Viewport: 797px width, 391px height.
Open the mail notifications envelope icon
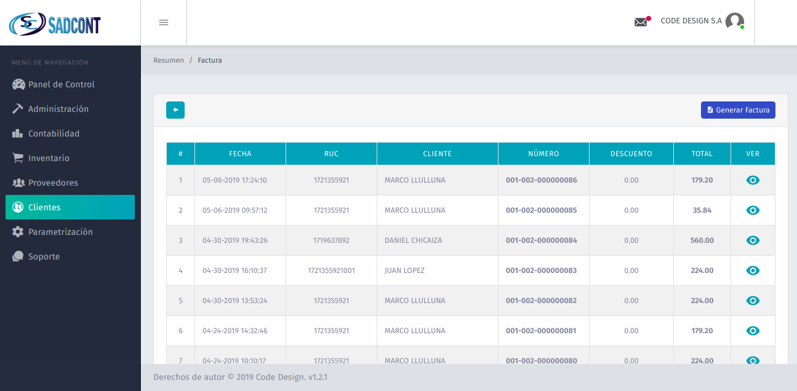[641, 22]
